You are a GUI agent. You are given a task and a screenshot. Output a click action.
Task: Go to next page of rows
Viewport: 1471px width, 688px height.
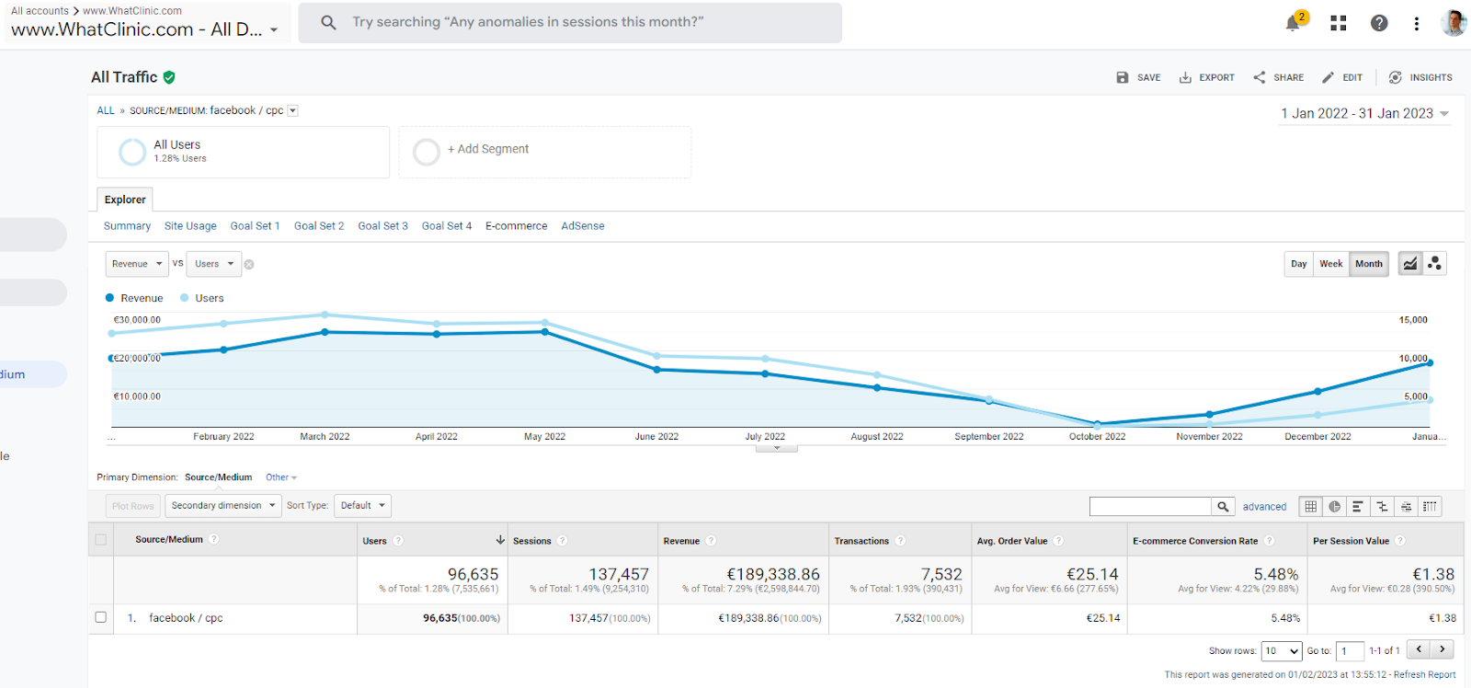[x=1442, y=649]
